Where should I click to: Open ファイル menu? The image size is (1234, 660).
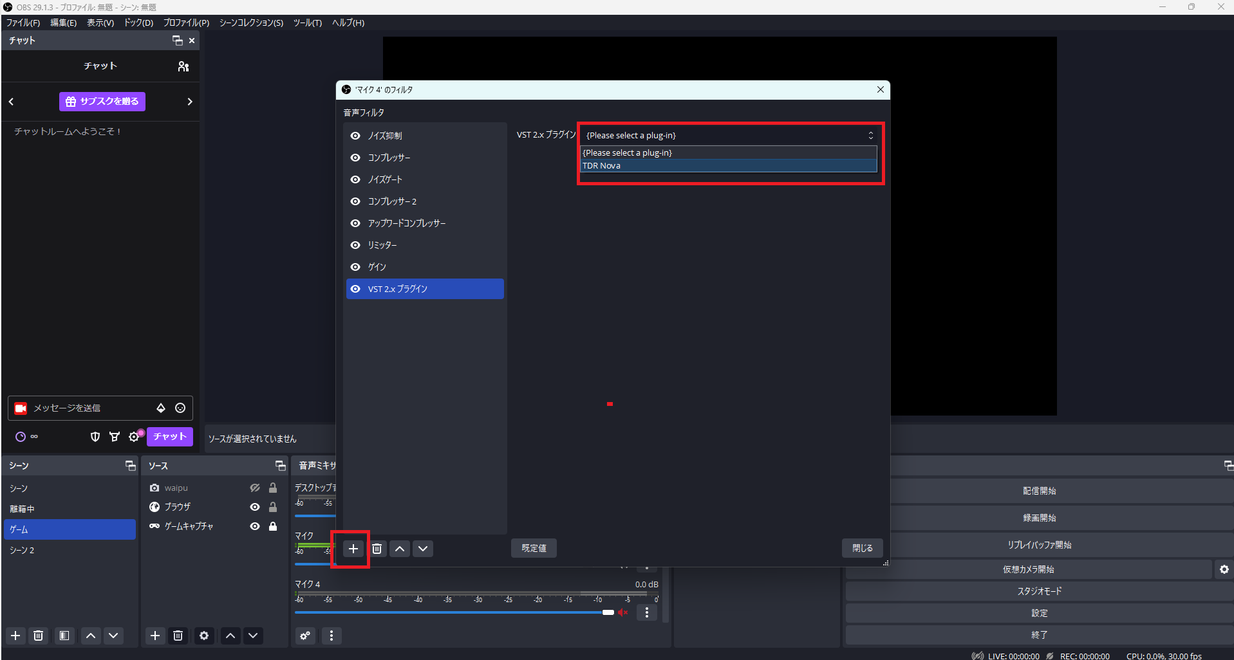tap(23, 23)
